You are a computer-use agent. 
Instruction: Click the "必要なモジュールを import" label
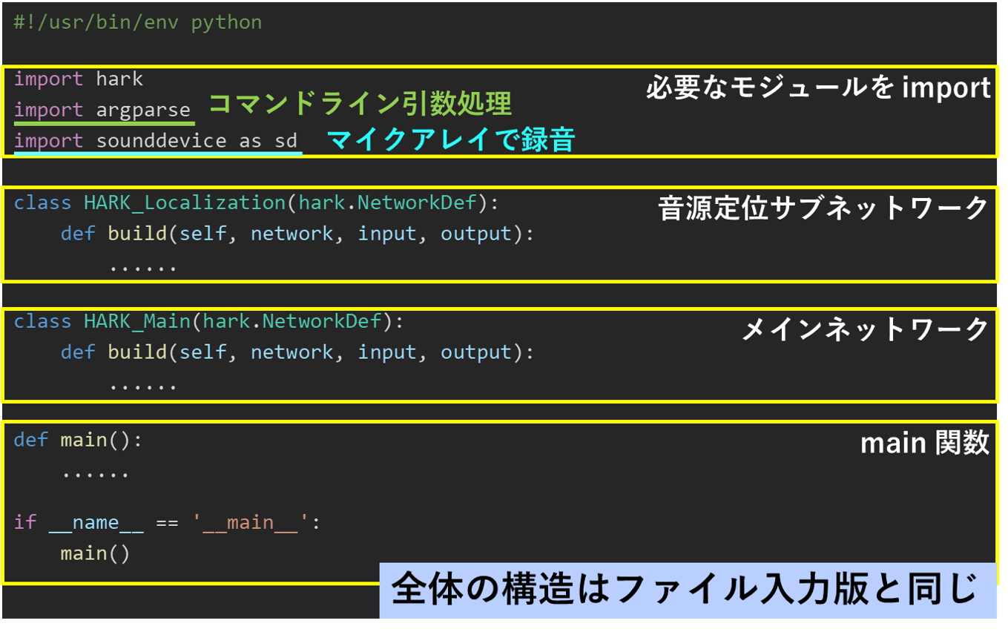click(817, 88)
